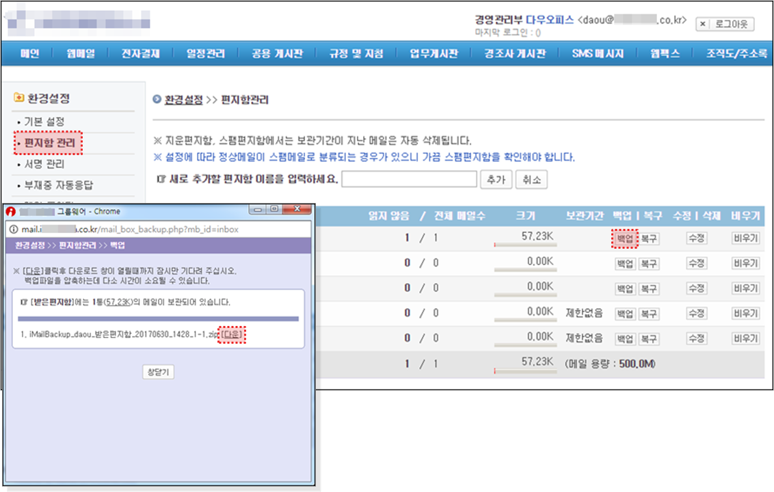Click the 로그아웃 button

point(725,24)
